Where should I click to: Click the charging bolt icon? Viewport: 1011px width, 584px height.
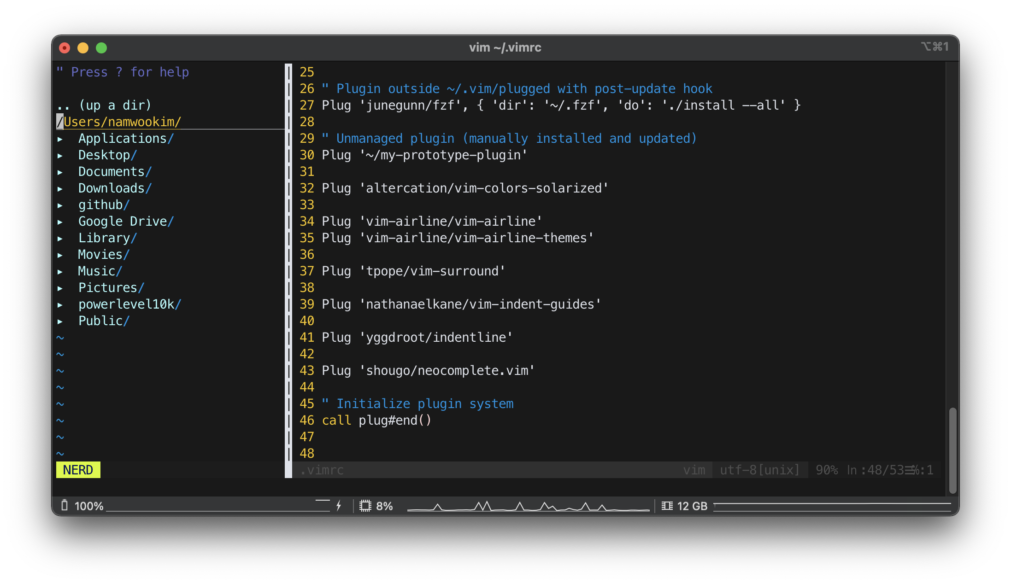(339, 506)
